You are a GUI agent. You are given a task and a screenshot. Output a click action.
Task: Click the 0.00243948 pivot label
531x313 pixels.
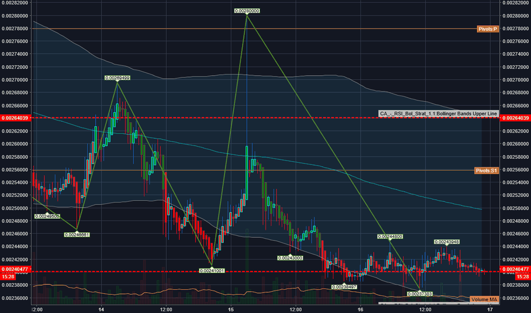click(x=447, y=242)
